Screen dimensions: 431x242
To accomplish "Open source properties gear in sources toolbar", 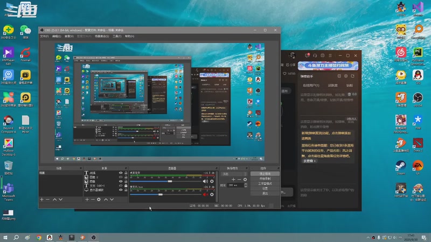I will click(99, 200).
